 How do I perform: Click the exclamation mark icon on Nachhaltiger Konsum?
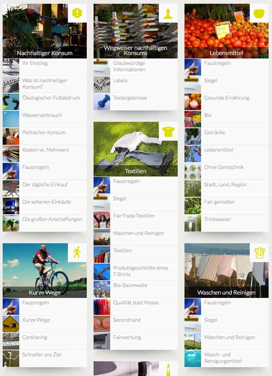point(77,13)
